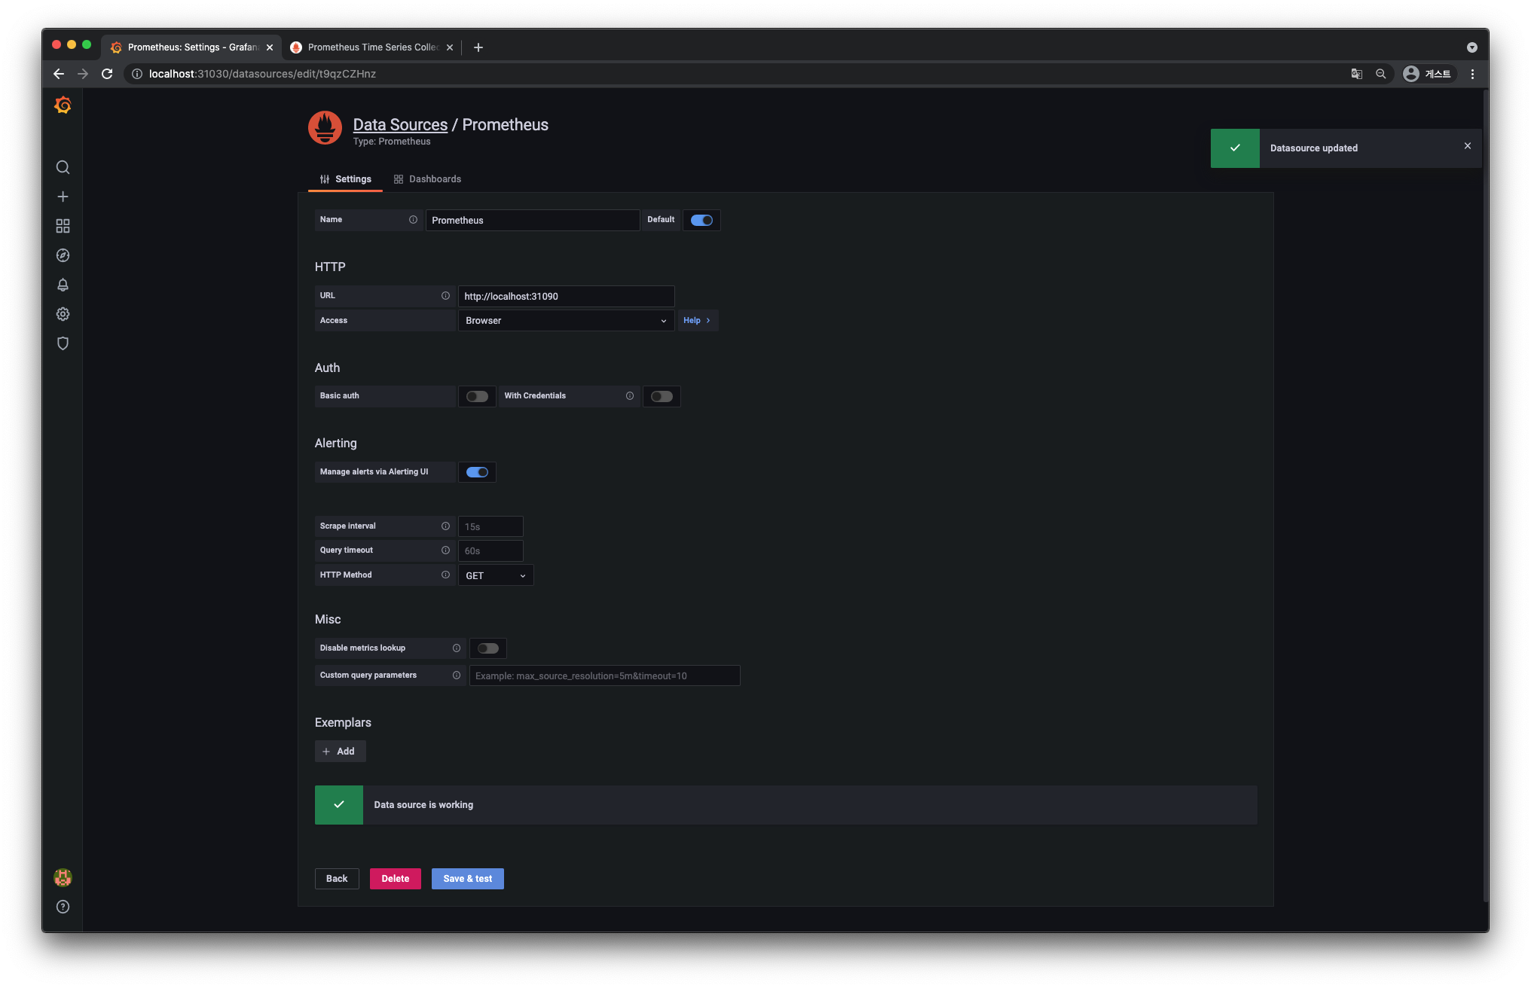Viewport: 1531px width, 988px height.
Task: Open the Alerting bell icon
Action: point(63,285)
